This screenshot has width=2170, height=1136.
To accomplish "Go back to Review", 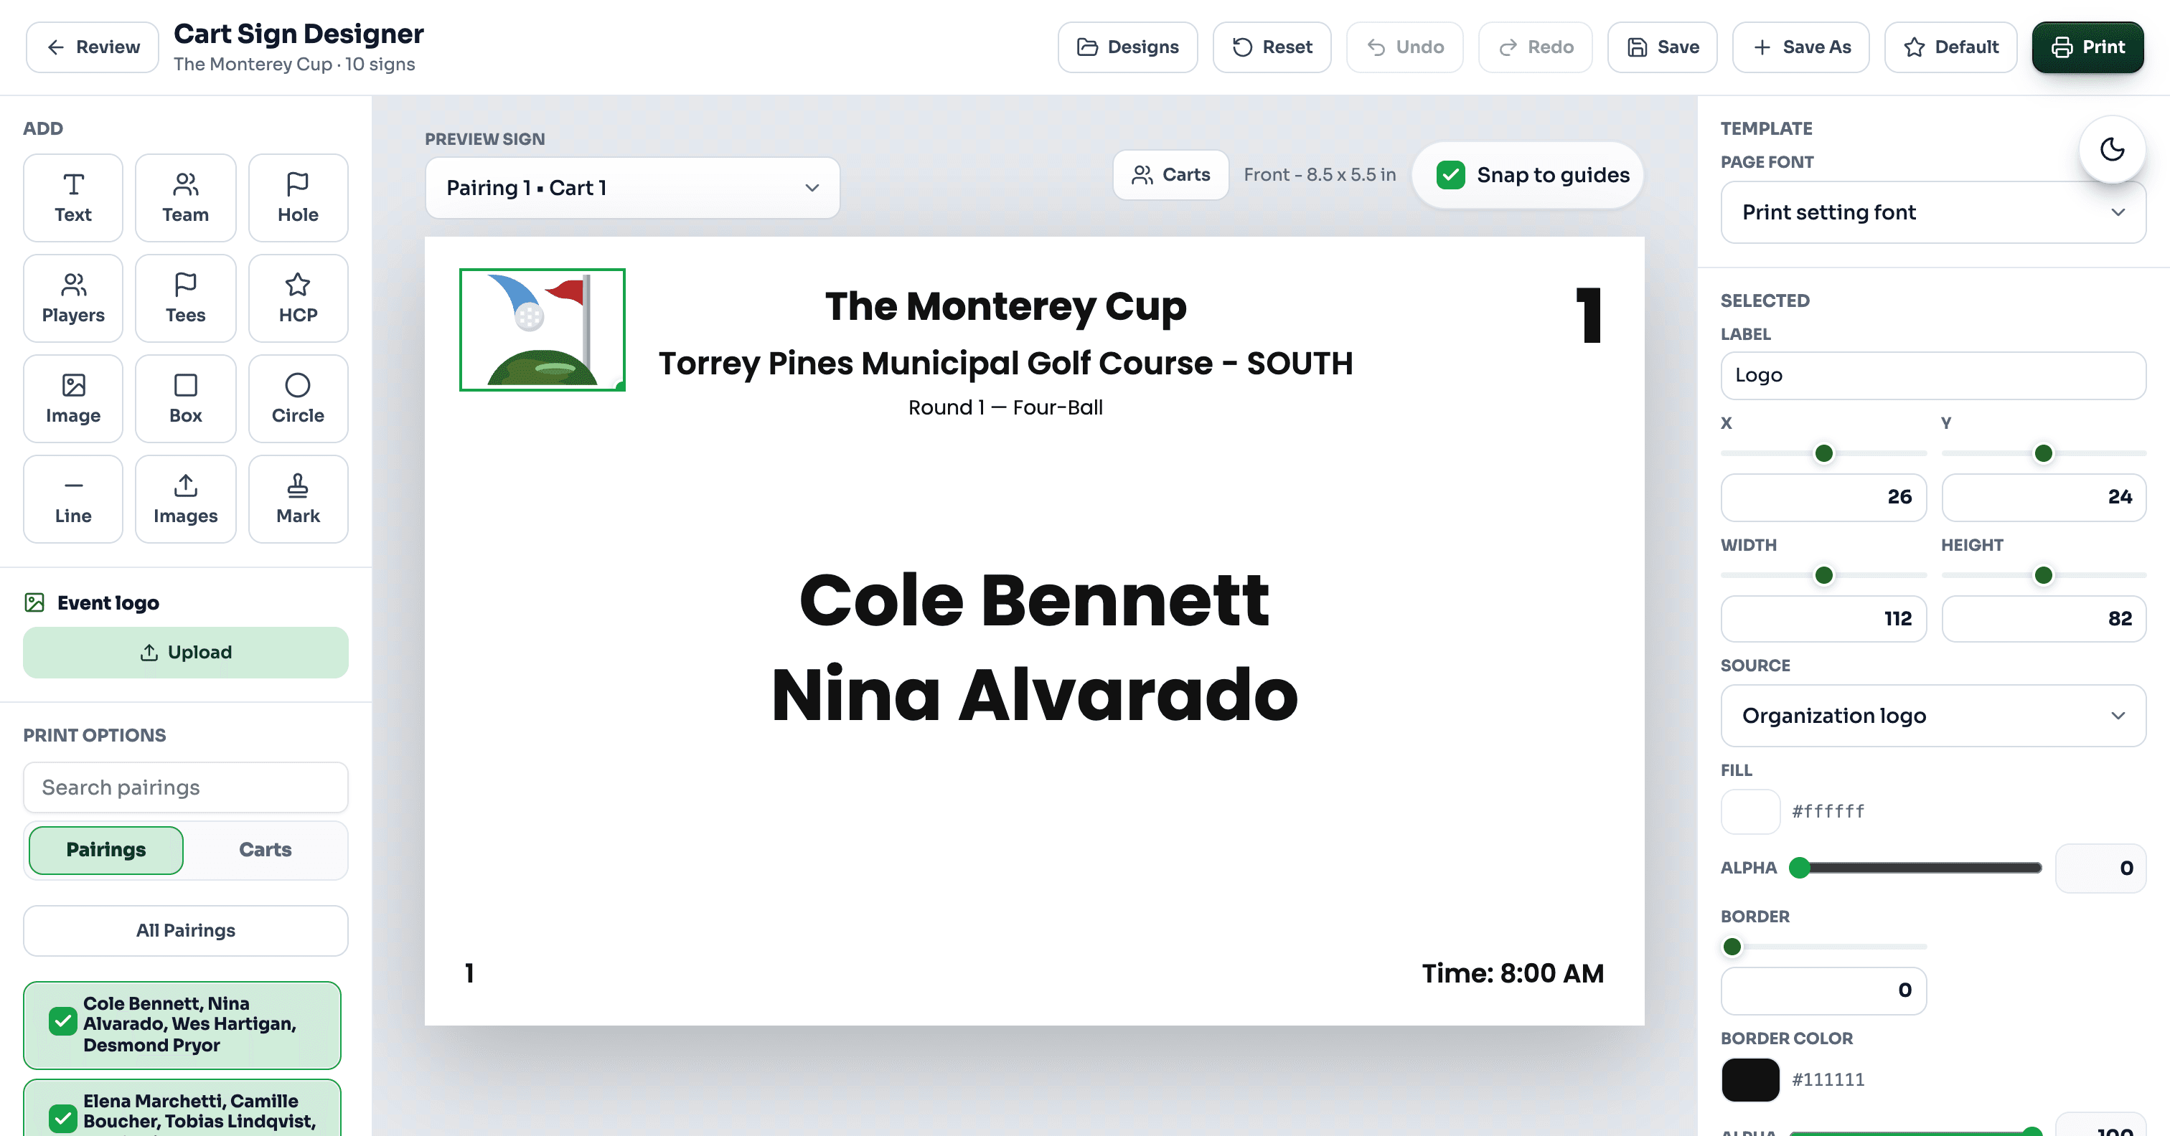I will (93, 47).
